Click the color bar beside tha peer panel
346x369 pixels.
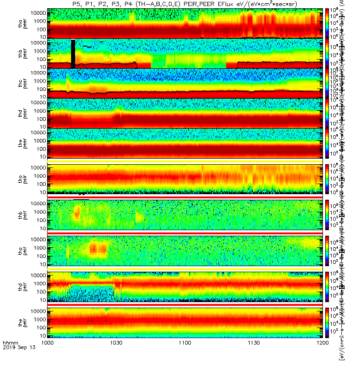pyautogui.click(x=327, y=24)
